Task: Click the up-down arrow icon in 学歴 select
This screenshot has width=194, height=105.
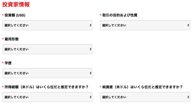Action: (90, 73)
